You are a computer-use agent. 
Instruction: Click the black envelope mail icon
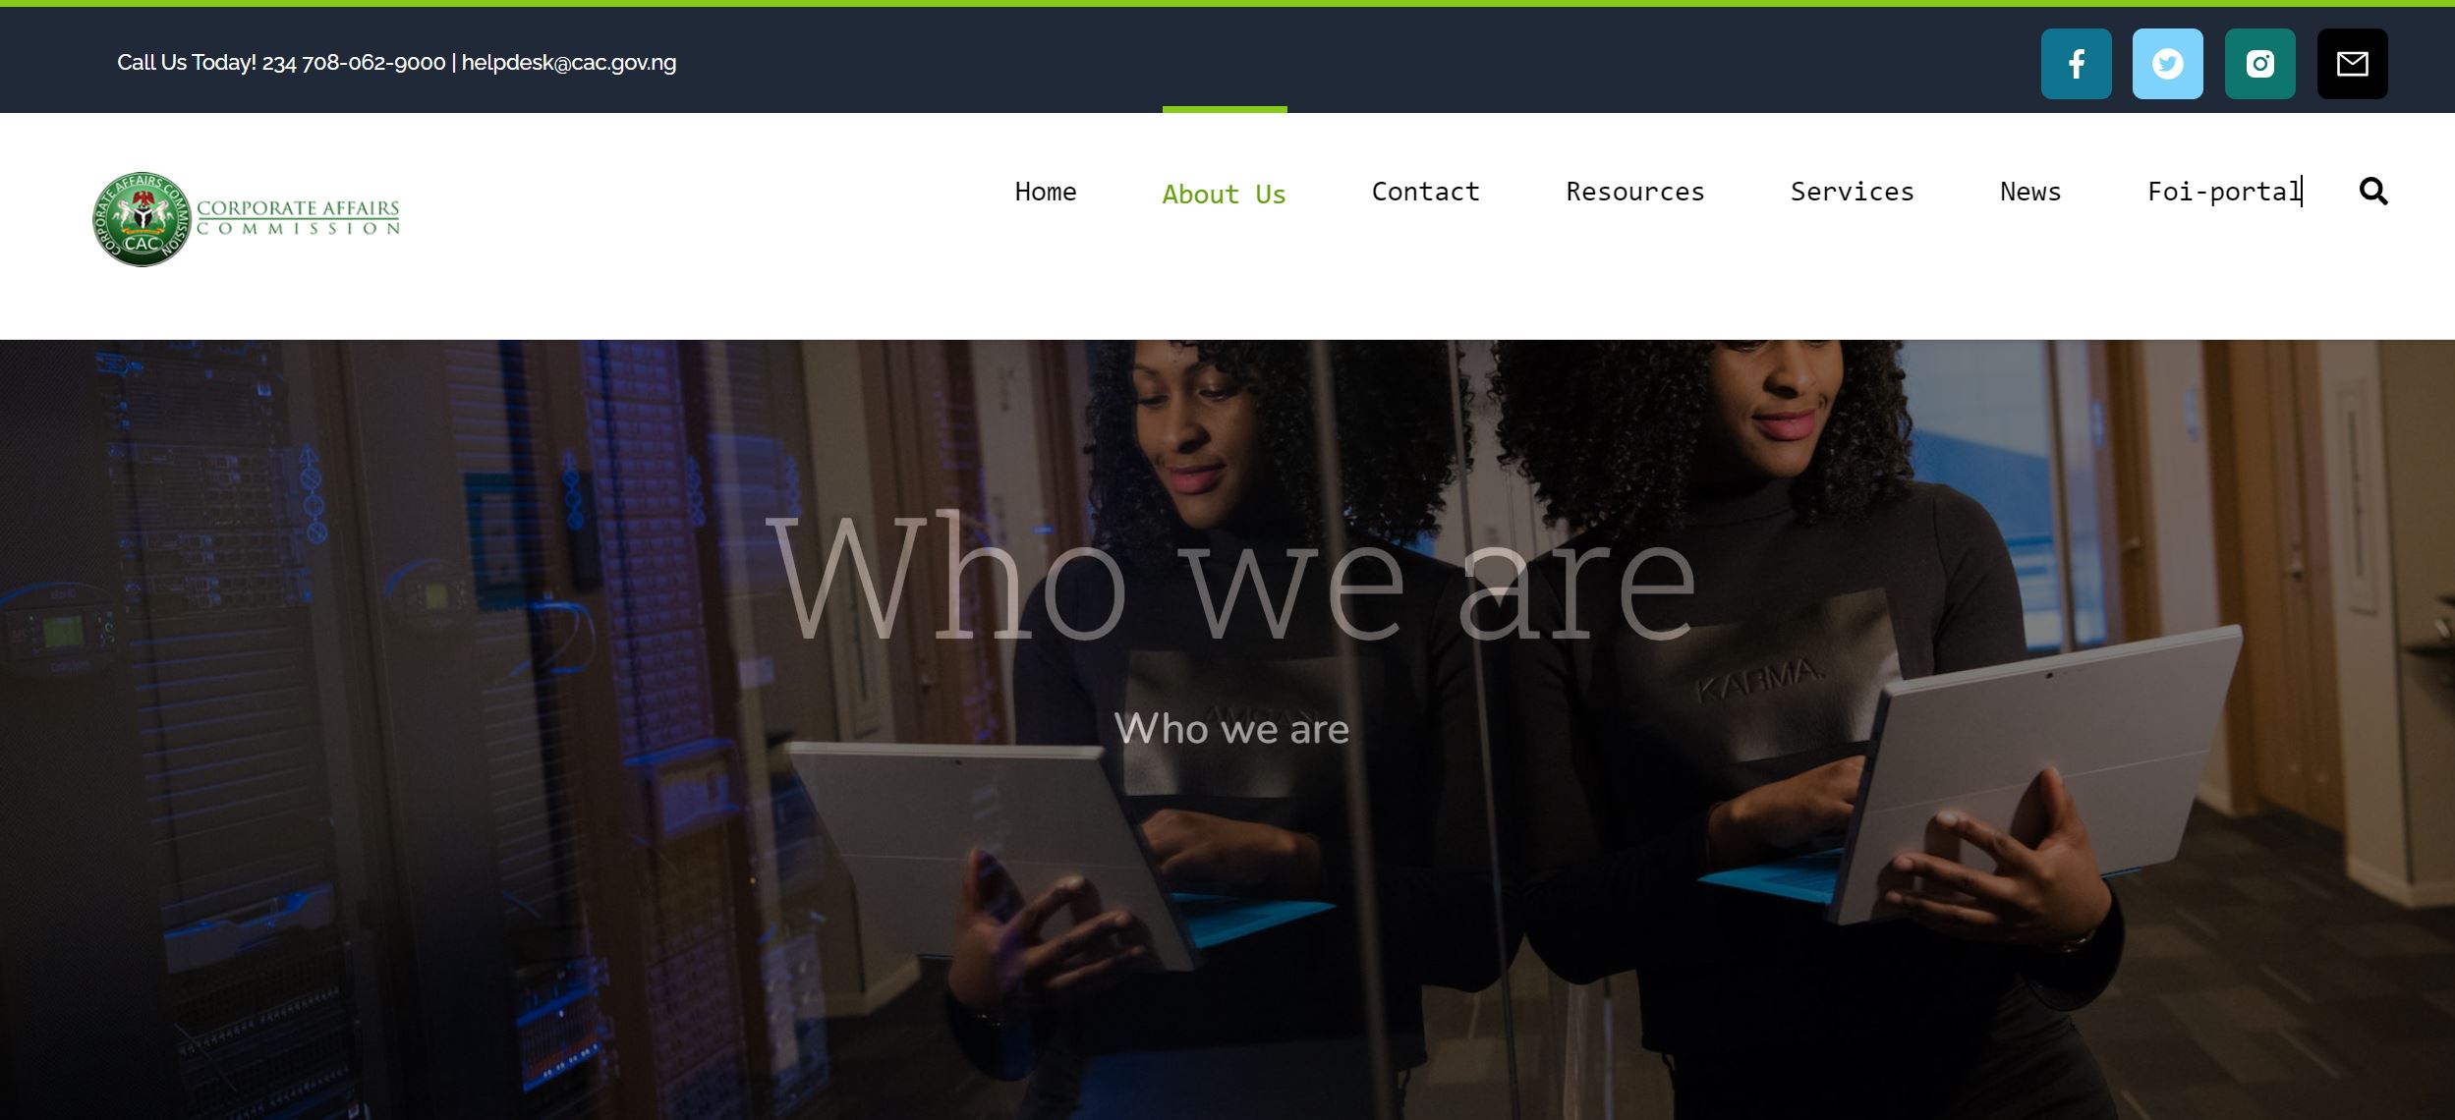pyautogui.click(x=2352, y=64)
